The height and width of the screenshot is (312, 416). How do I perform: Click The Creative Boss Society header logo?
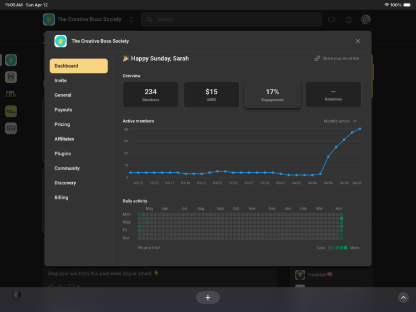click(49, 20)
